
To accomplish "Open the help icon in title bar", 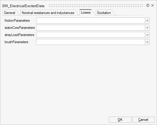I will point(147,5).
